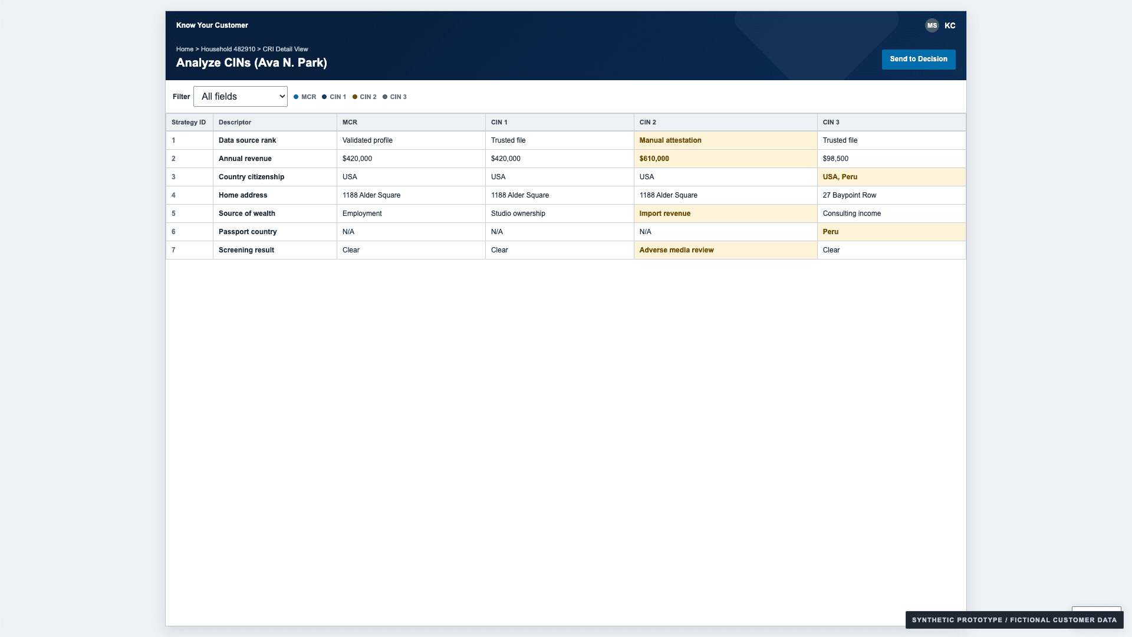Click the Employment cell under MCR
Screen dimensions: 1132x637
click(411, 214)
